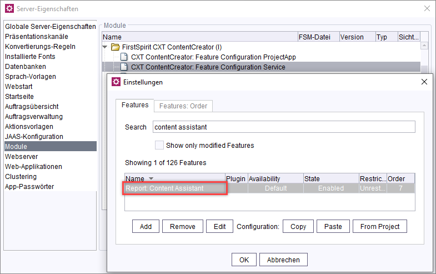Viewport: 436px width, 274px height.
Task: Select the Features tab
Action: point(135,105)
